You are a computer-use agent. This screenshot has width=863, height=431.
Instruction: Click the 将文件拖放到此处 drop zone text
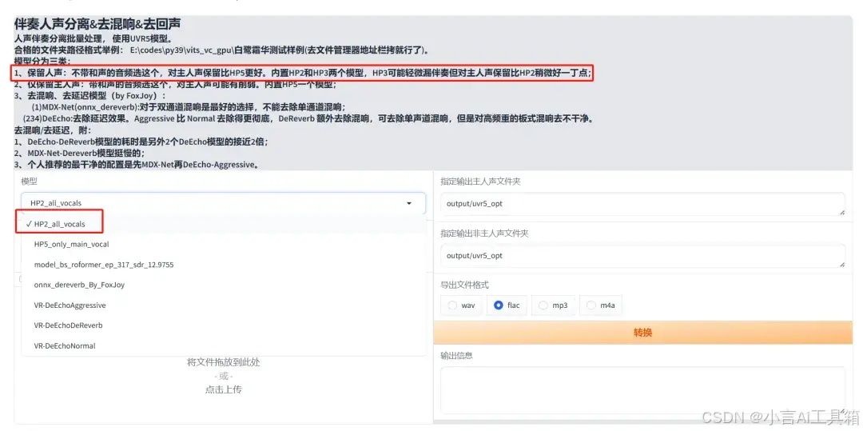[x=224, y=362]
